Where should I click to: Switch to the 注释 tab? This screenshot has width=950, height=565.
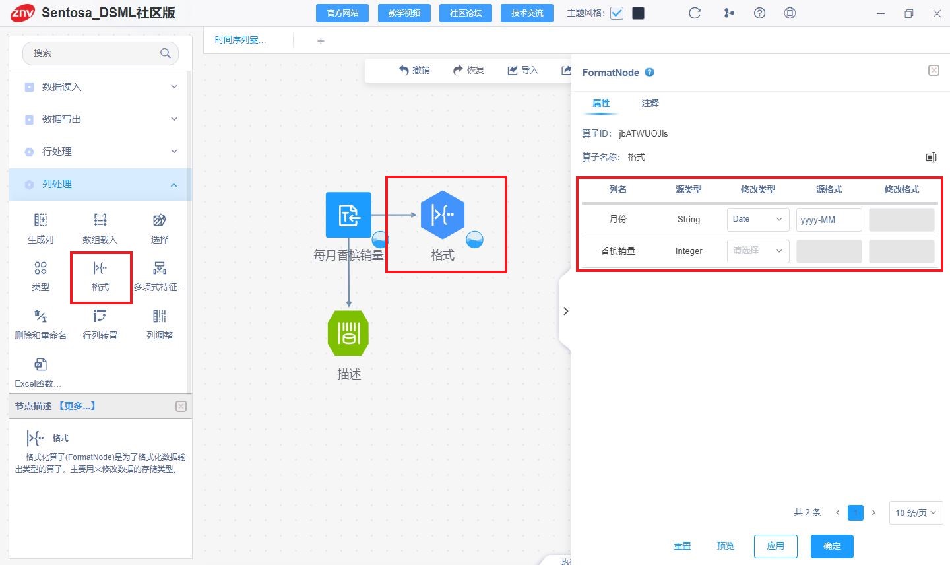click(650, 103)
